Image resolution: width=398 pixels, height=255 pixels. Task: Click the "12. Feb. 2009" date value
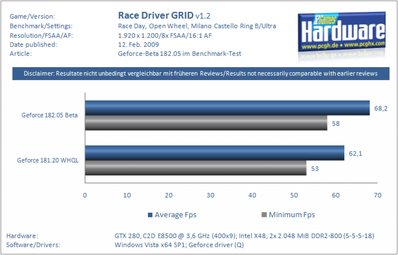(139, 44)
